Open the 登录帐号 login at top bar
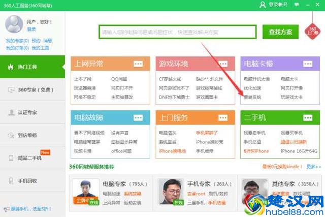 tap(273, 5)
